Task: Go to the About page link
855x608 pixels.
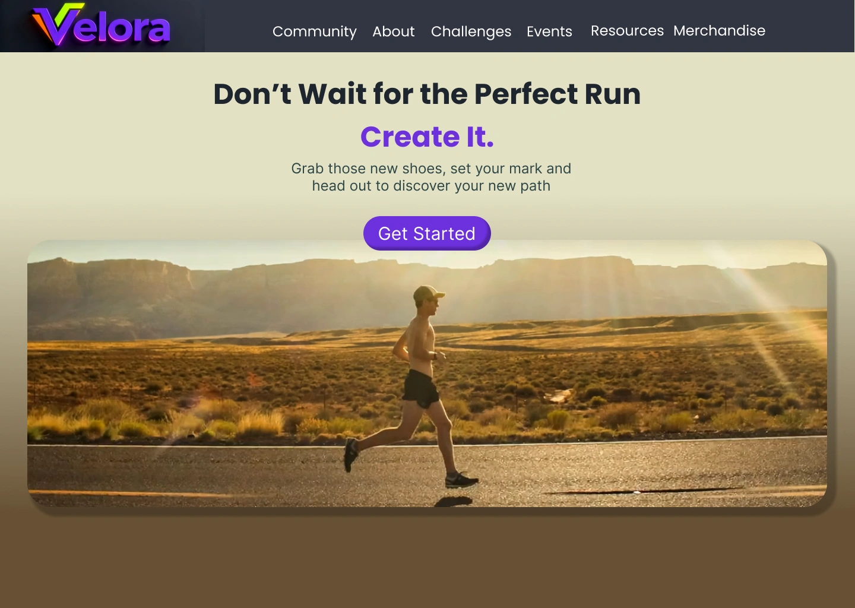Action: tap(394, 31)
